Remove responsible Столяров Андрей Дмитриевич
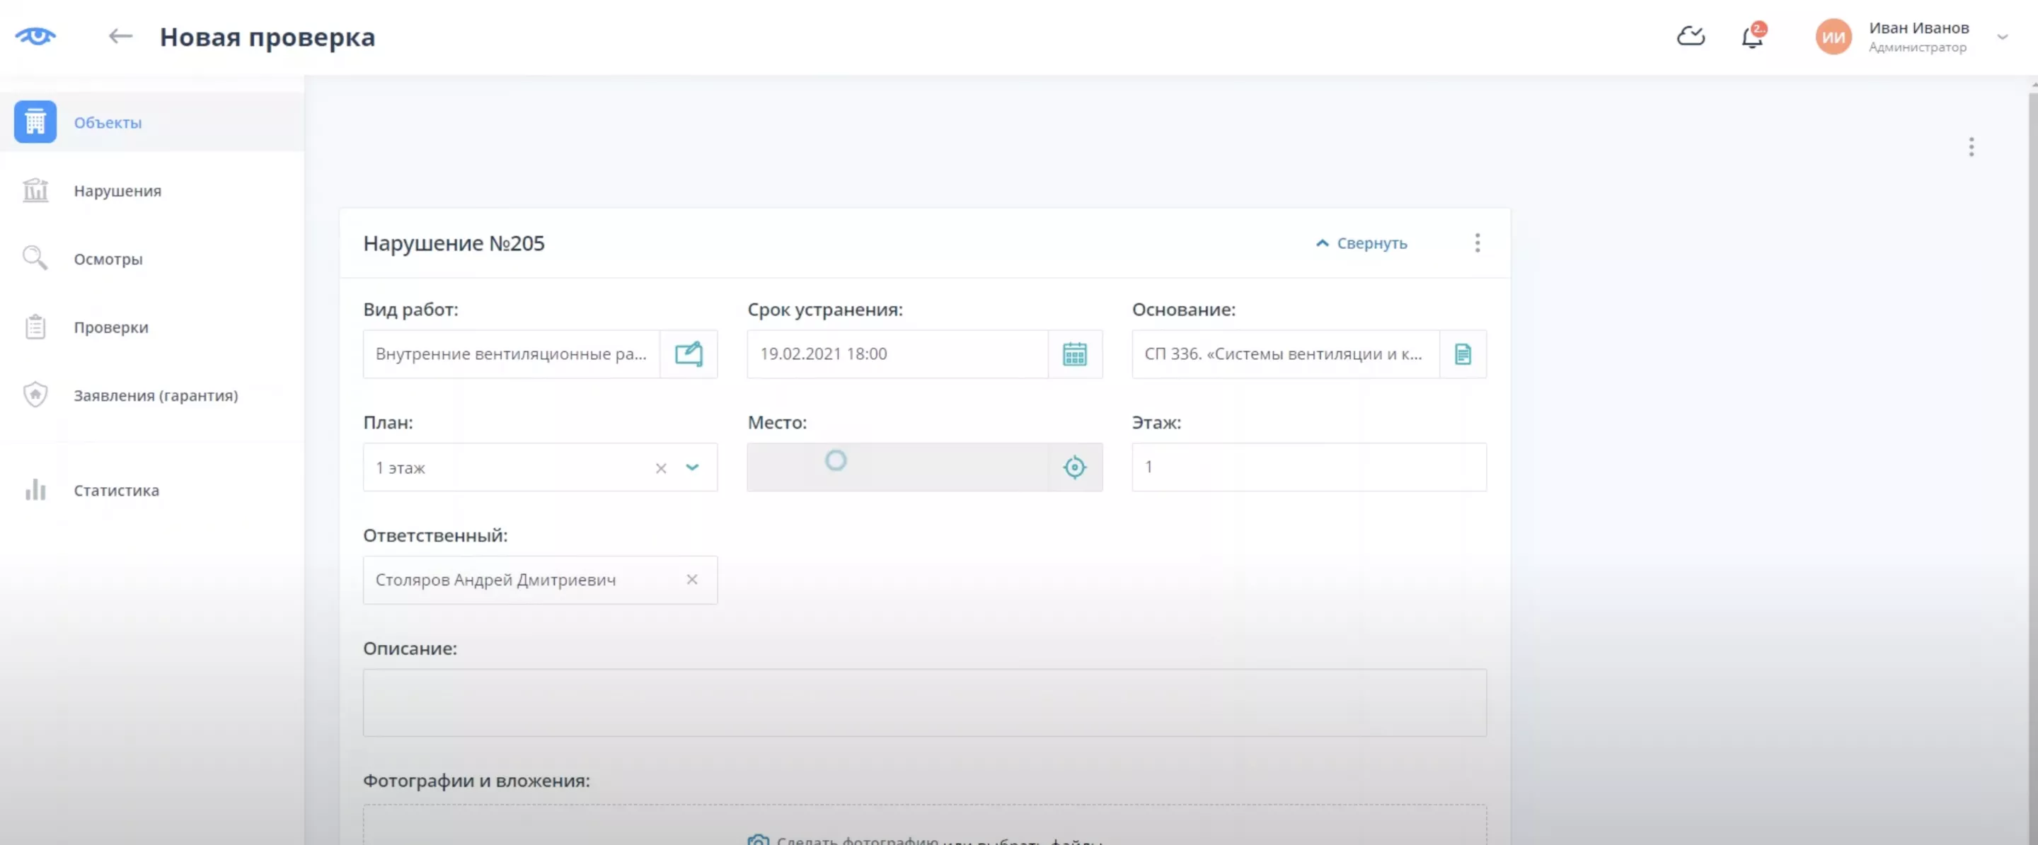 tap(691, 581)
